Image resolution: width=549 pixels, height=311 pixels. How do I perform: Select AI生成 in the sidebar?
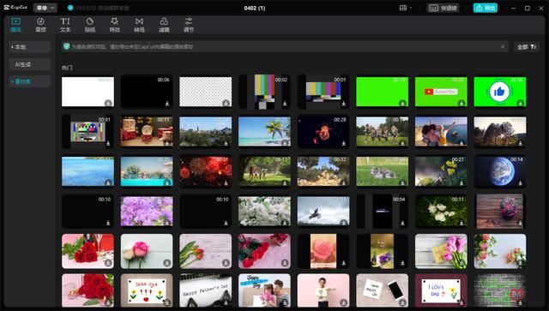[30, 64]
